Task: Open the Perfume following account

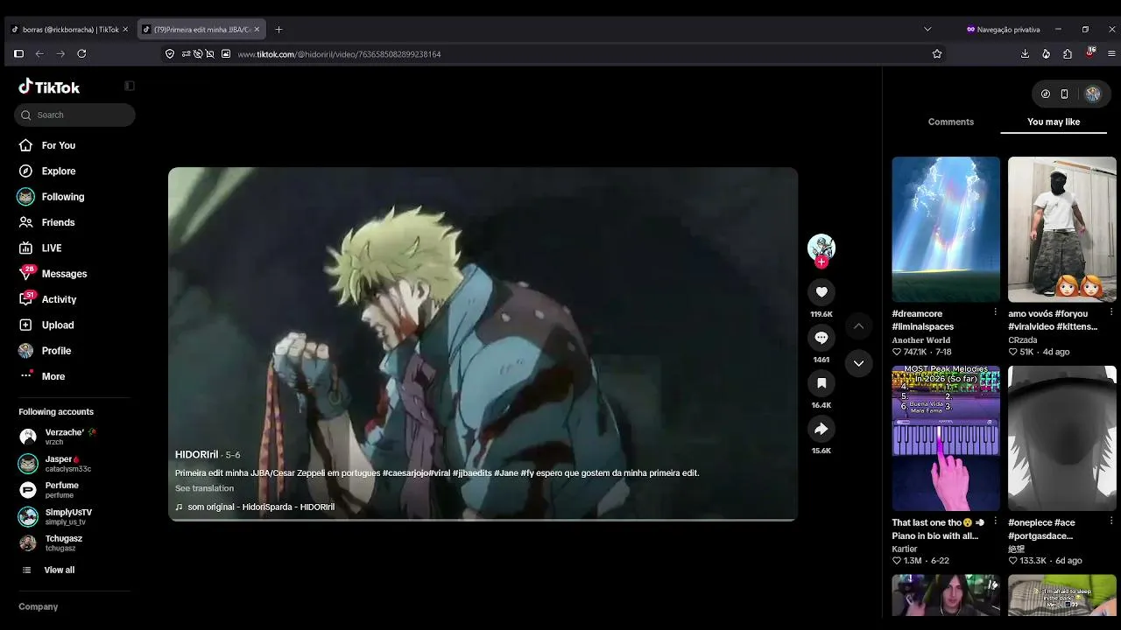Action: tap(74, 490)
